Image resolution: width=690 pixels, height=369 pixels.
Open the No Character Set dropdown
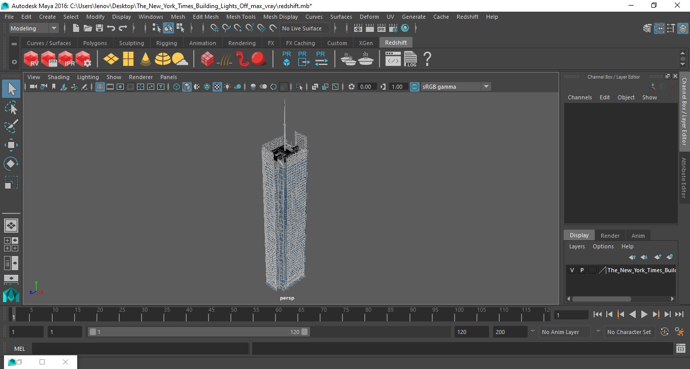(x=630, y=332)
